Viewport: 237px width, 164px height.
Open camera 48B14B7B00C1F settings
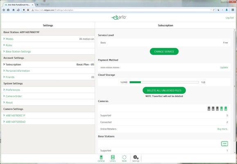(x=48, y=115)
